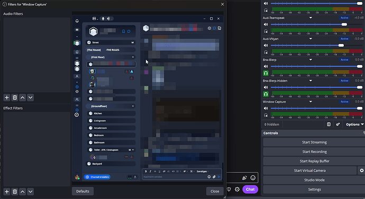
Task: Mute the Window Capture mixer channel
Action: point(266,108)
